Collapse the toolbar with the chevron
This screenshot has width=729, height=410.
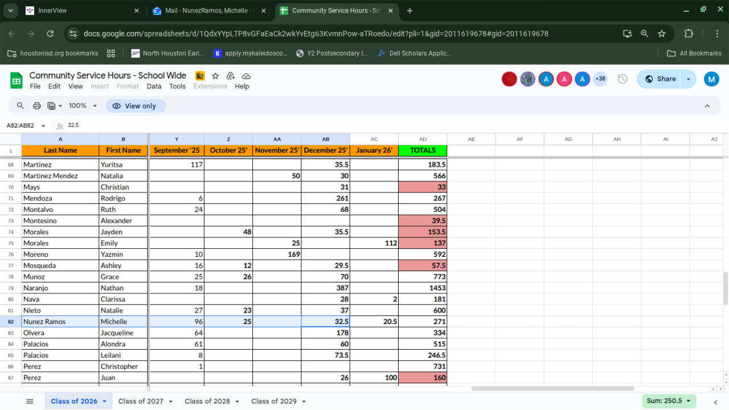pos(707,106)
